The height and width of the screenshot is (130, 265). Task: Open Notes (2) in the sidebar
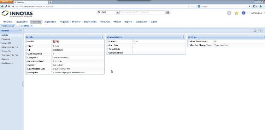(x=6, y=43)
